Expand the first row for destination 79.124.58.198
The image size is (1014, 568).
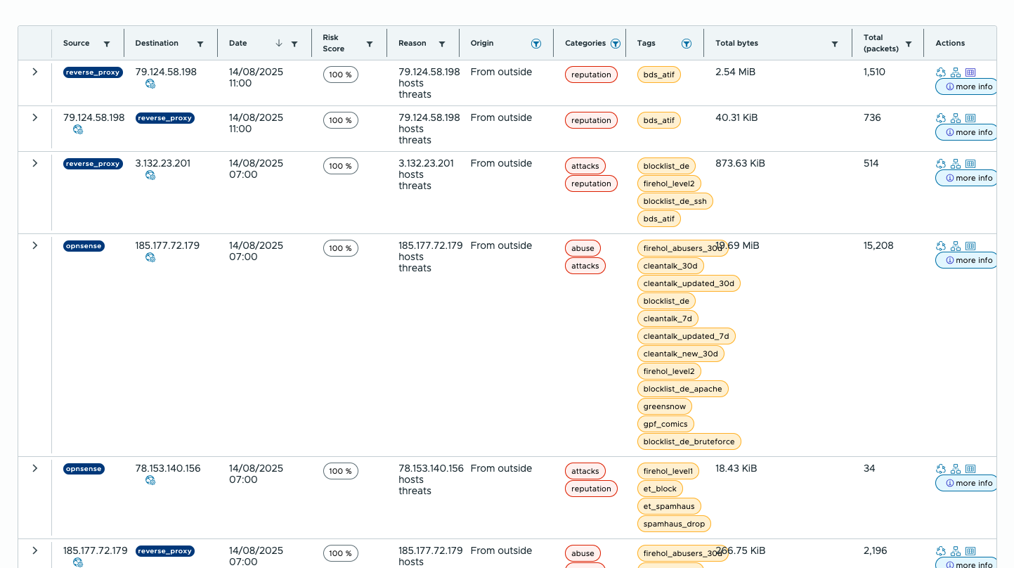tap(35, 72)
